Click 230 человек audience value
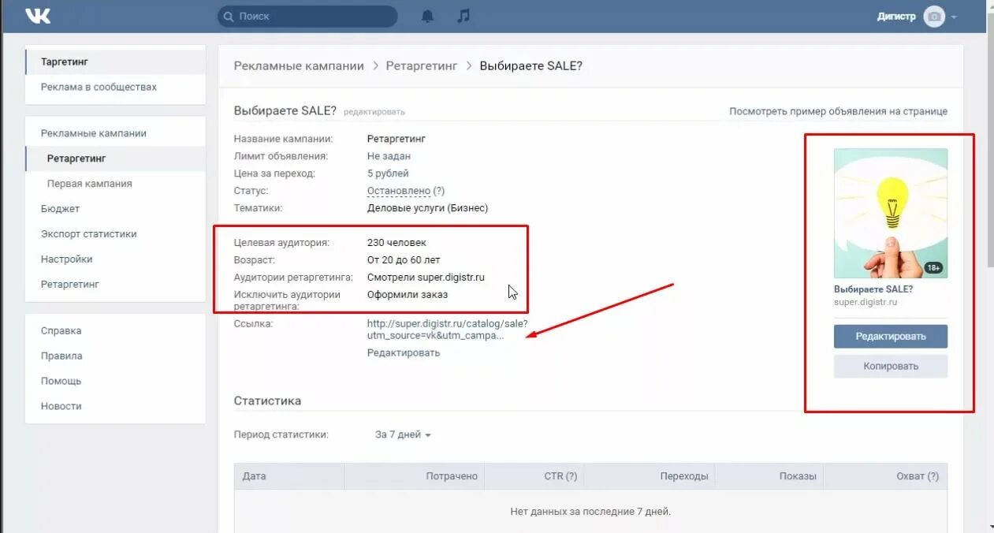The width and height of the screenshot is (994, 533). point(396,243)
